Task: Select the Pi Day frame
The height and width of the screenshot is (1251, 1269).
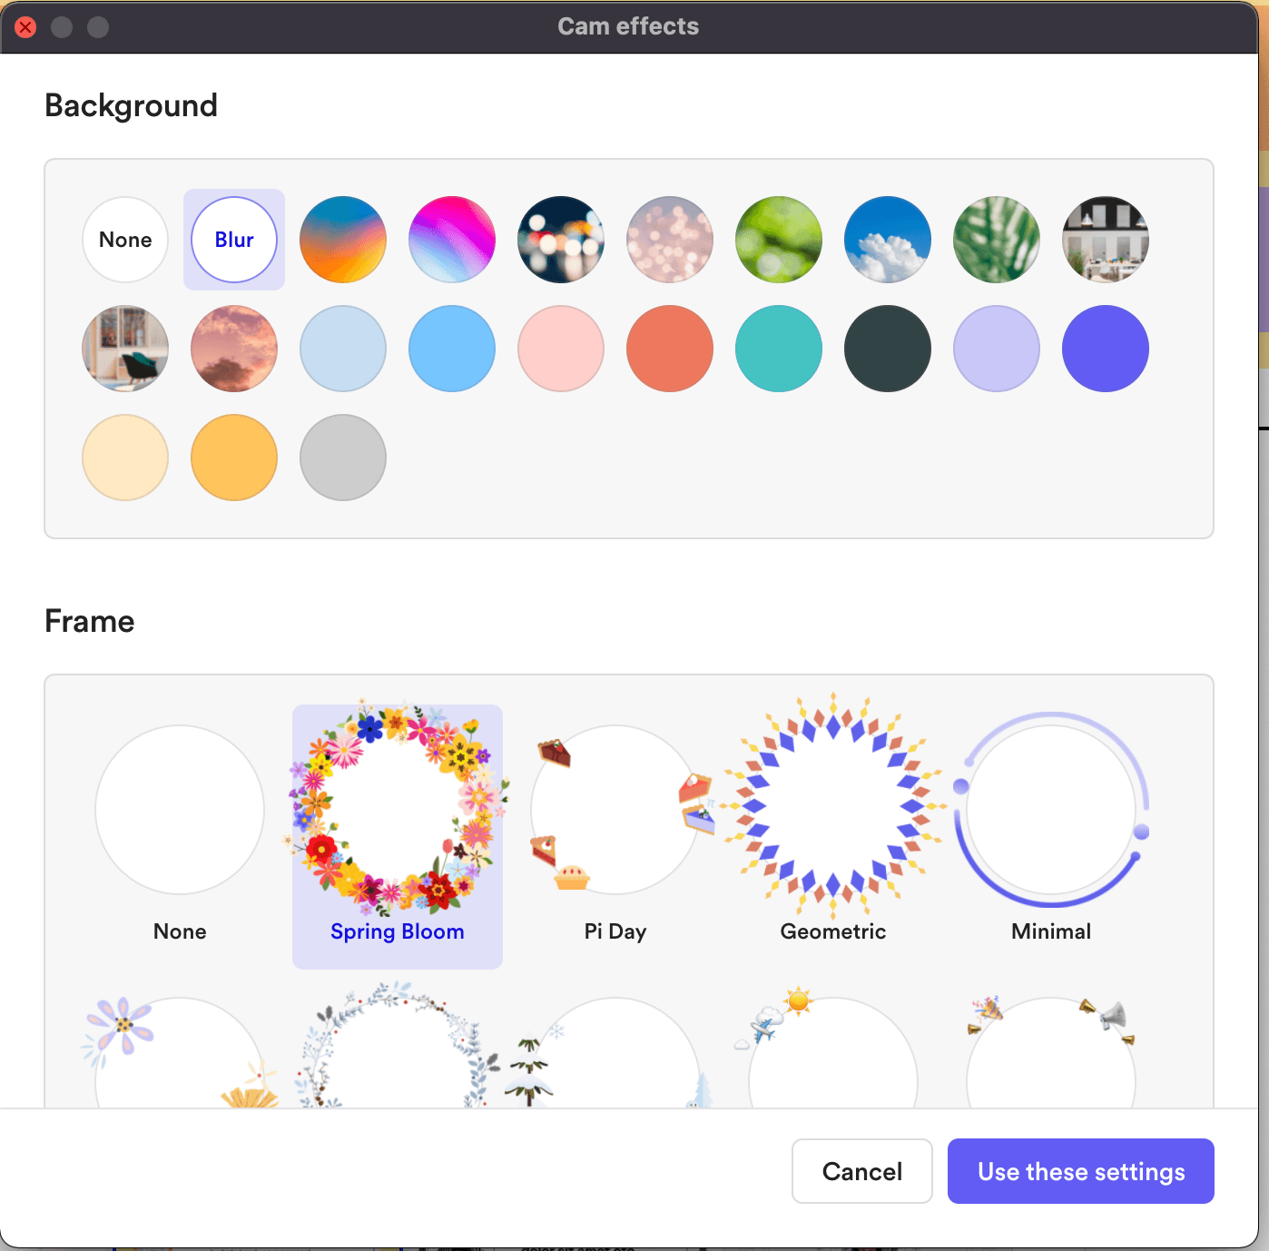Action: pyautogui.click(x=615, y=811)
